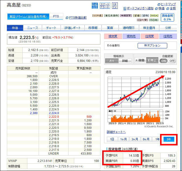This screenshot has height=171, width=182.
Task: Select the 東証プライム market tab
Action: click(28, 16)
